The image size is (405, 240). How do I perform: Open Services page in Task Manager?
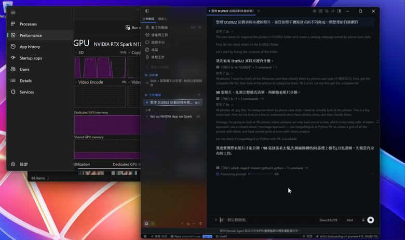pyautogui.click(x=40, y=92)
